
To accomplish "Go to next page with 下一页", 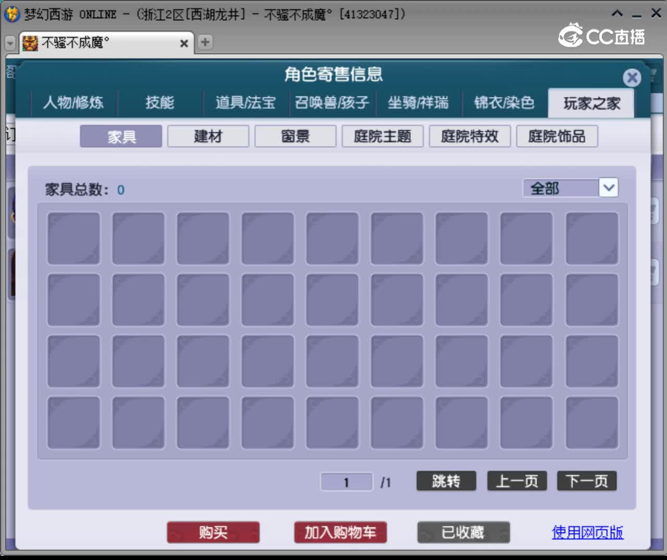I will [587, 481].
